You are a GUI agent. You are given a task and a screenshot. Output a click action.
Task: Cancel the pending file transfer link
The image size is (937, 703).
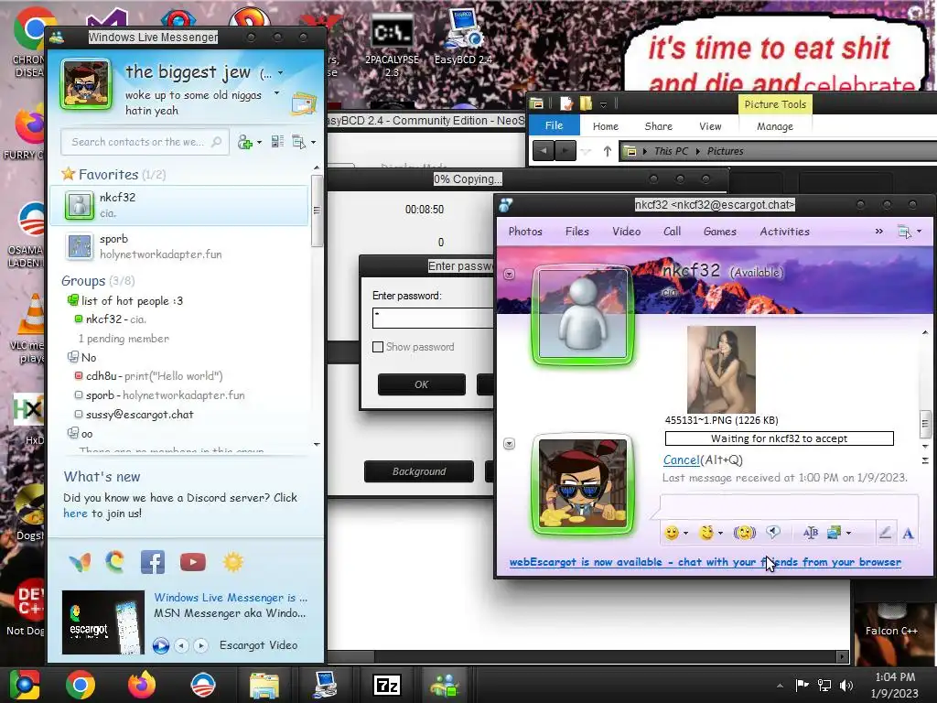(x=681, y=460)
